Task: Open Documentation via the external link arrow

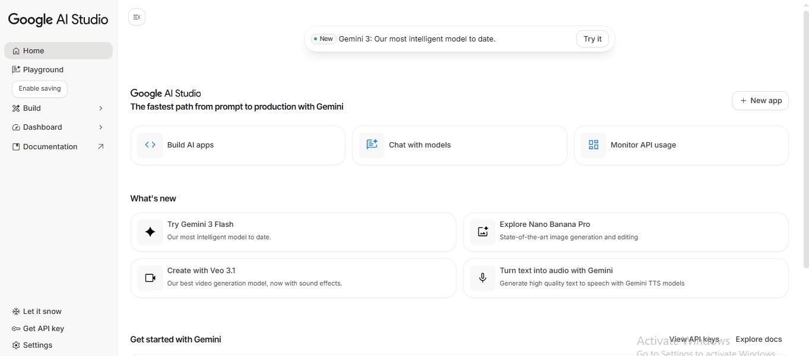Action: (x=100, y=147)
